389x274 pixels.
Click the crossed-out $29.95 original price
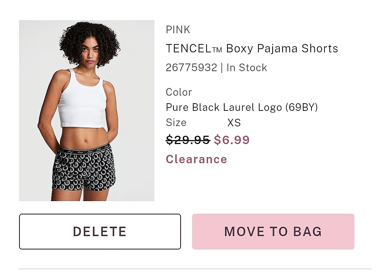188,140
